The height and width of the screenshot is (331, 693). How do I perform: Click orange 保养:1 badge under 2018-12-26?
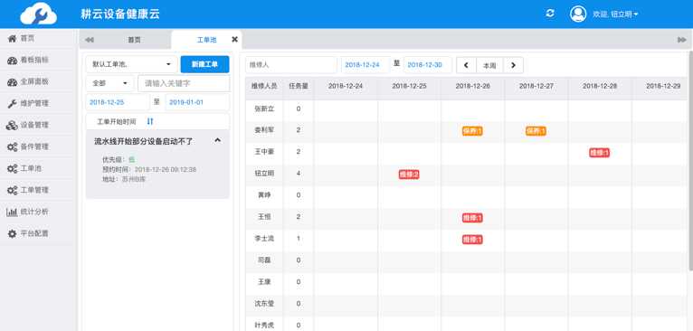472,131
